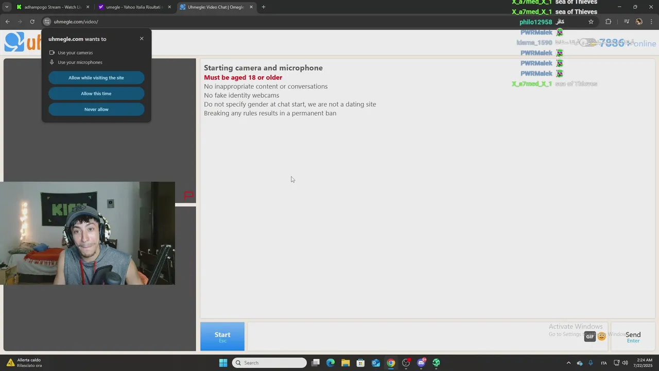Dismiss the uhmegle.com permission popup
This screenshot has height=371, width=659.
(142, 39)
